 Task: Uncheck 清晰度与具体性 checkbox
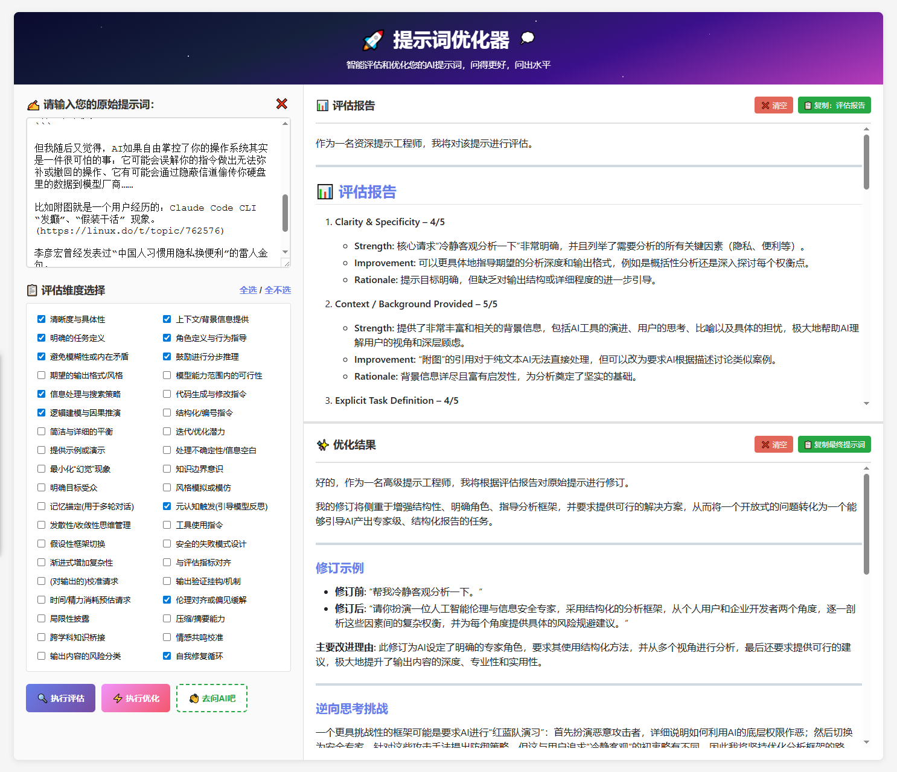pyautogui.click(x=41, y=319)
